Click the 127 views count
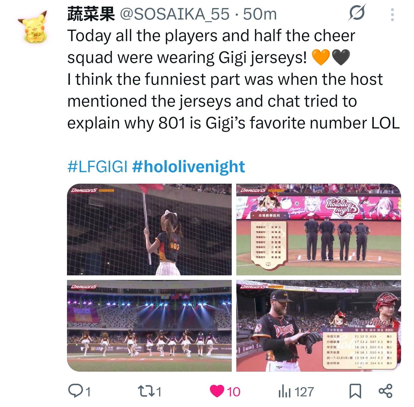The height and width of the screenshot is (407, 414). [x=304, y=392]
